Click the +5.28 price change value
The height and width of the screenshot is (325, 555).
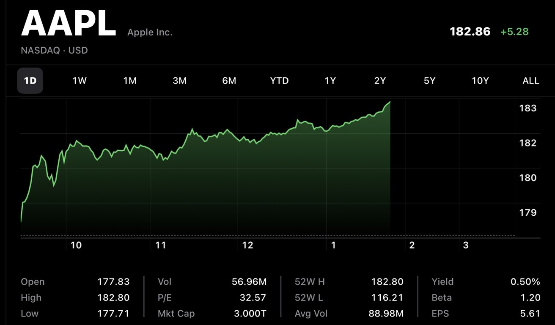[x=514, y=32]
